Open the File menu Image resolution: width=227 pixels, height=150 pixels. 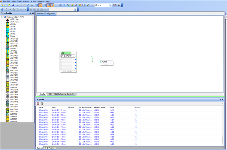tap(4, 1)
